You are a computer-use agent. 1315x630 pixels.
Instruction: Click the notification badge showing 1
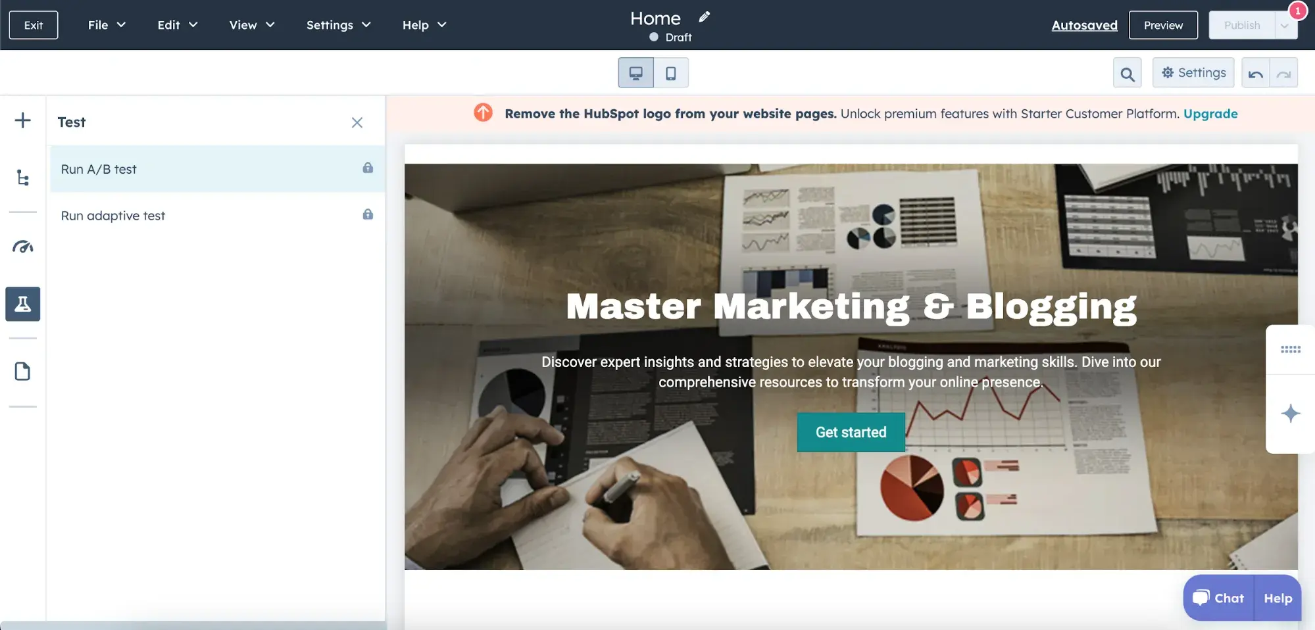(1297, 11)
